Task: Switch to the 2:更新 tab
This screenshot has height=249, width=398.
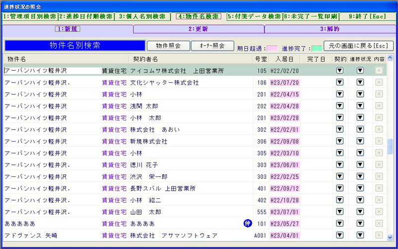Action: (x=199, y=29)
